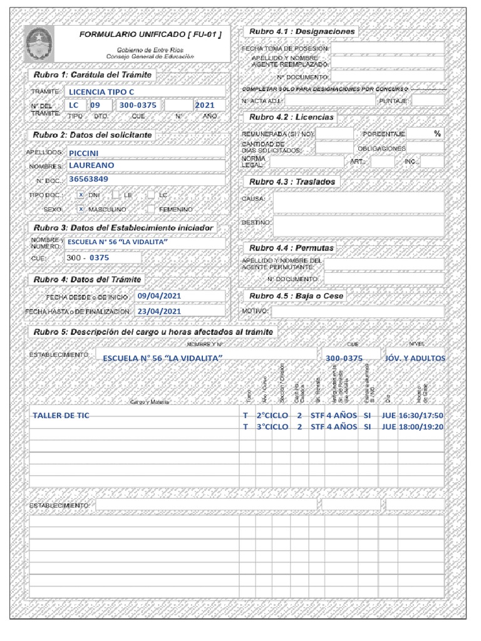Screen dimensions: 481x641
Task: Select Rubro 5 ESTABLECIMIENTO field with ESCUELA N° 56
Action: pyautogui.click(x=207, y=354)
